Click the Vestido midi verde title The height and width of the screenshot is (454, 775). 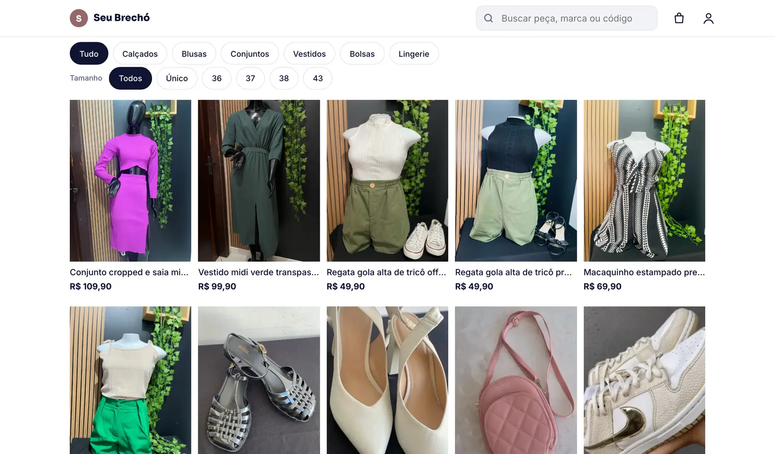[x=259, y=272]
